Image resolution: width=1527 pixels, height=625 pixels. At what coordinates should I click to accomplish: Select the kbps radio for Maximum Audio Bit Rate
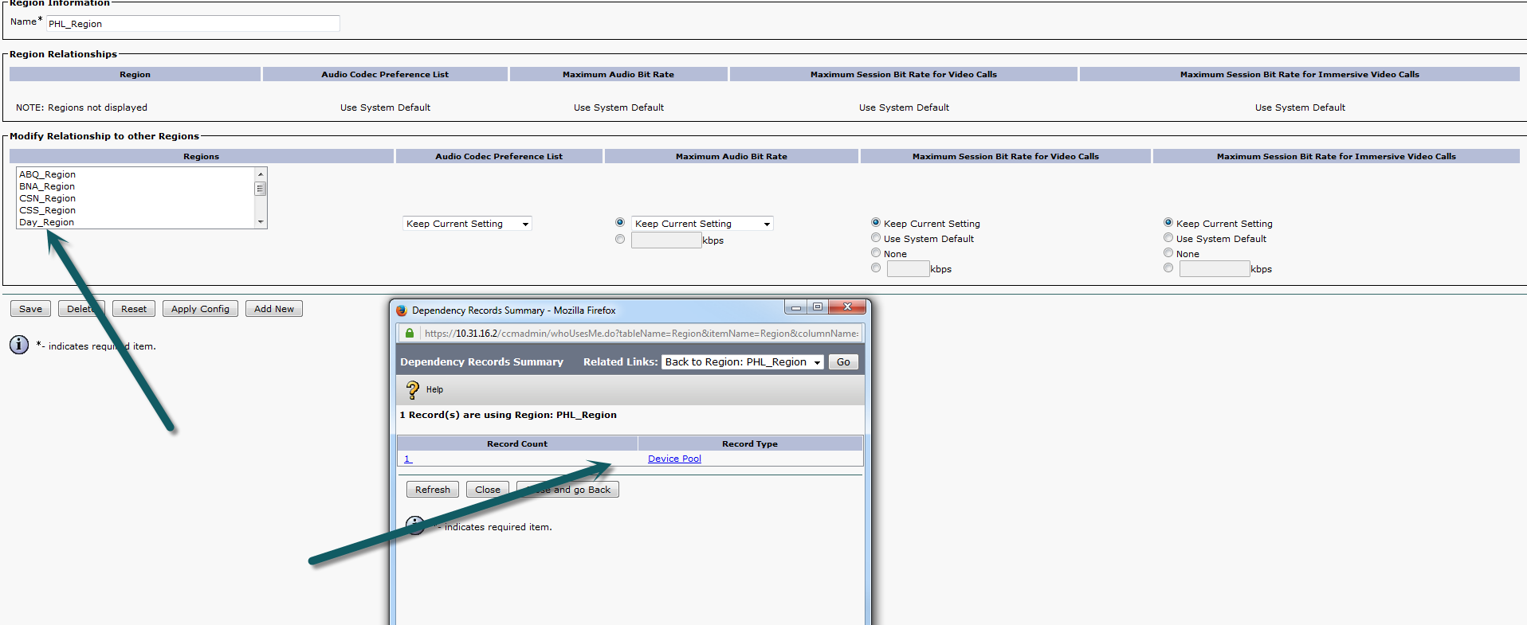tap(620, 239)
